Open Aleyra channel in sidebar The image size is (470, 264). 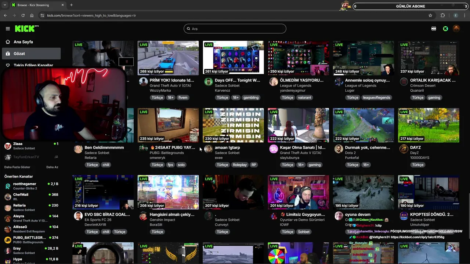(x=31, y=218)
